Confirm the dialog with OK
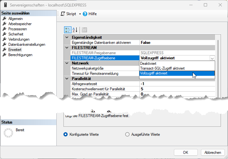The height and width of the screenshot is (159, 228). (185, 153)
